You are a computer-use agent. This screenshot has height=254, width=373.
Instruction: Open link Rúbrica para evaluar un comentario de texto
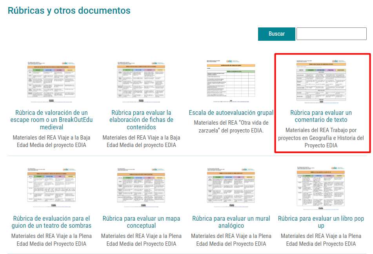(x=321, y=116)
